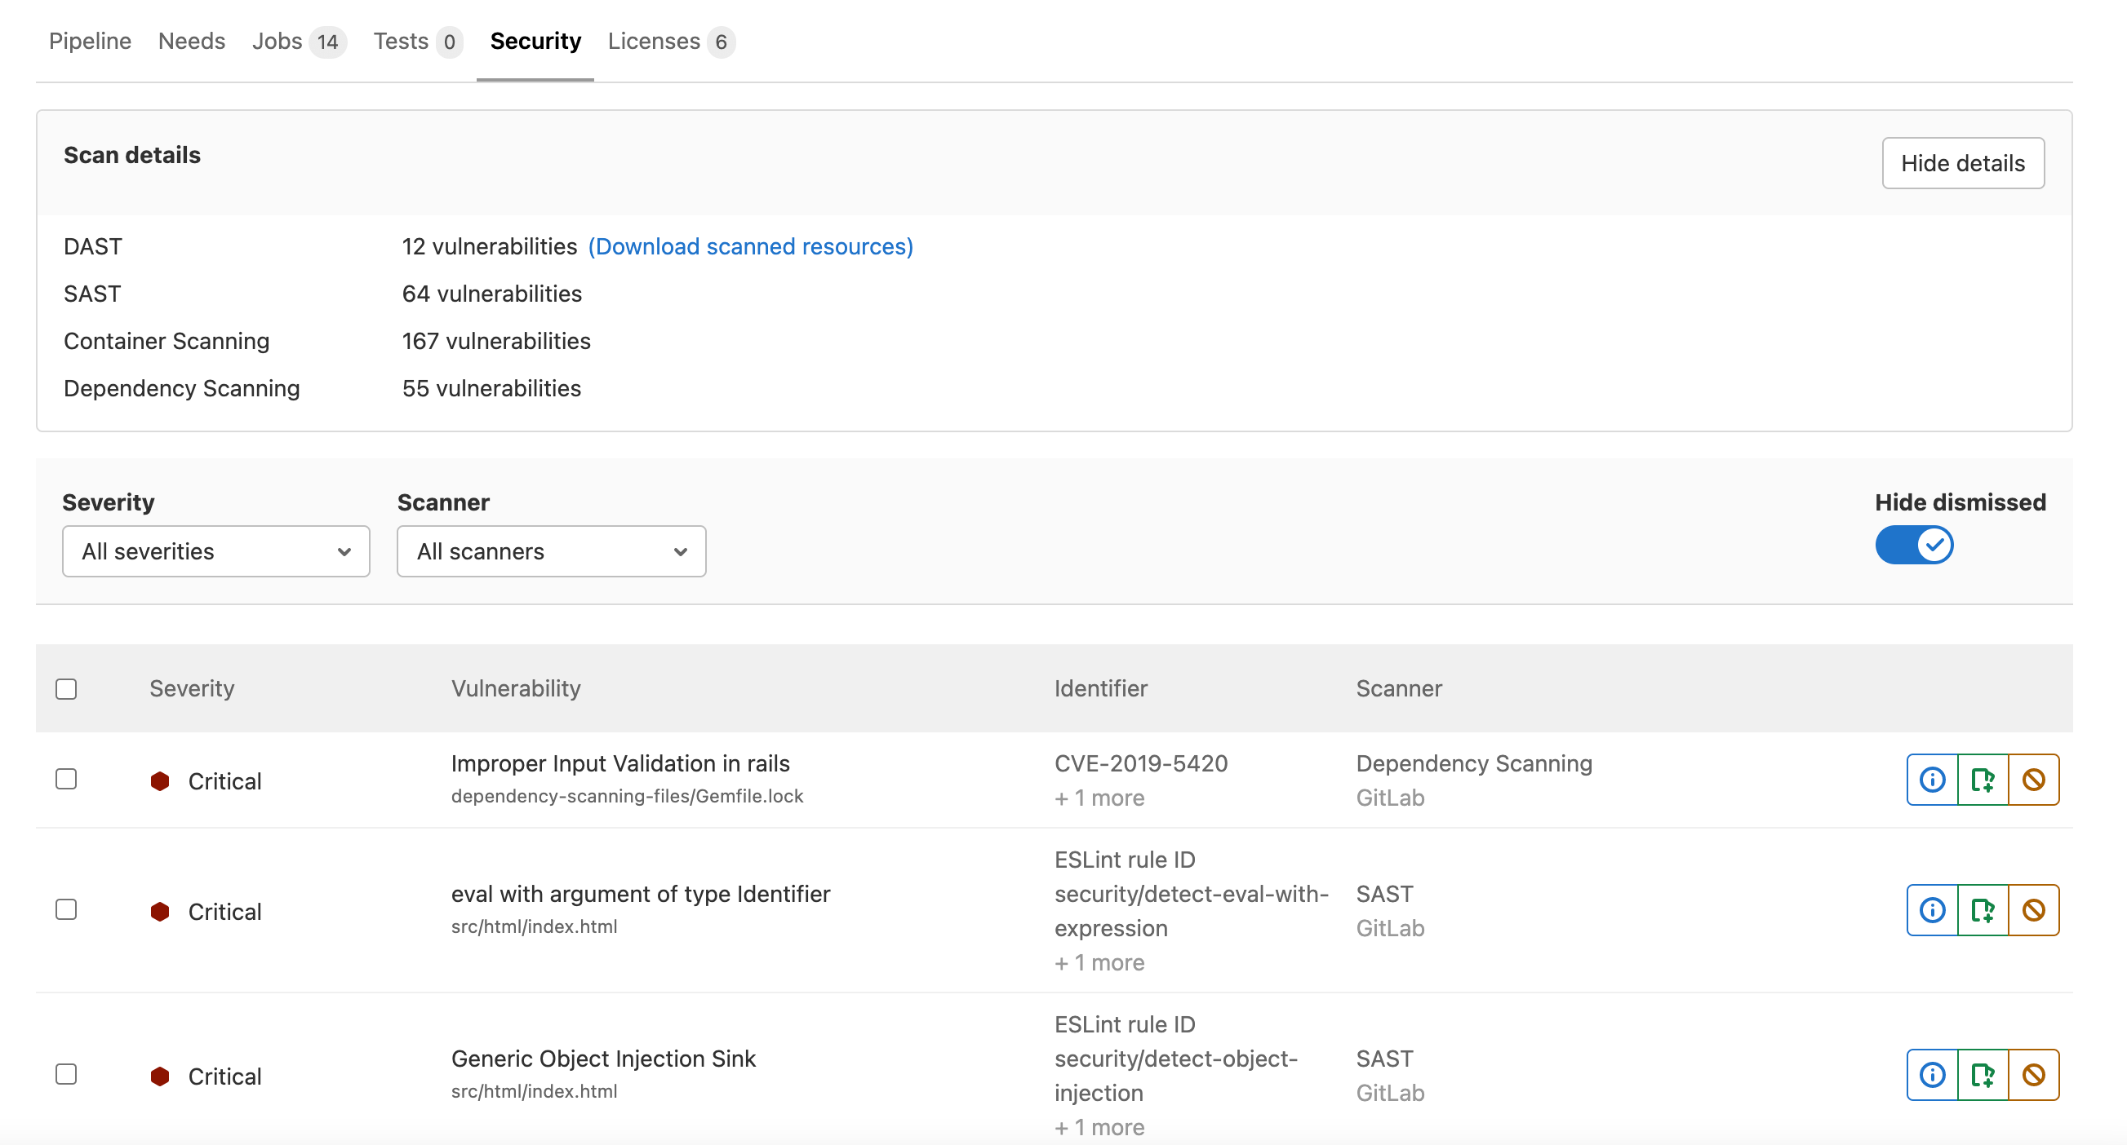This screenshot has height=1145, width=2127.
Task: Open the All severities dropdown
Action: (x=215, y=551)
